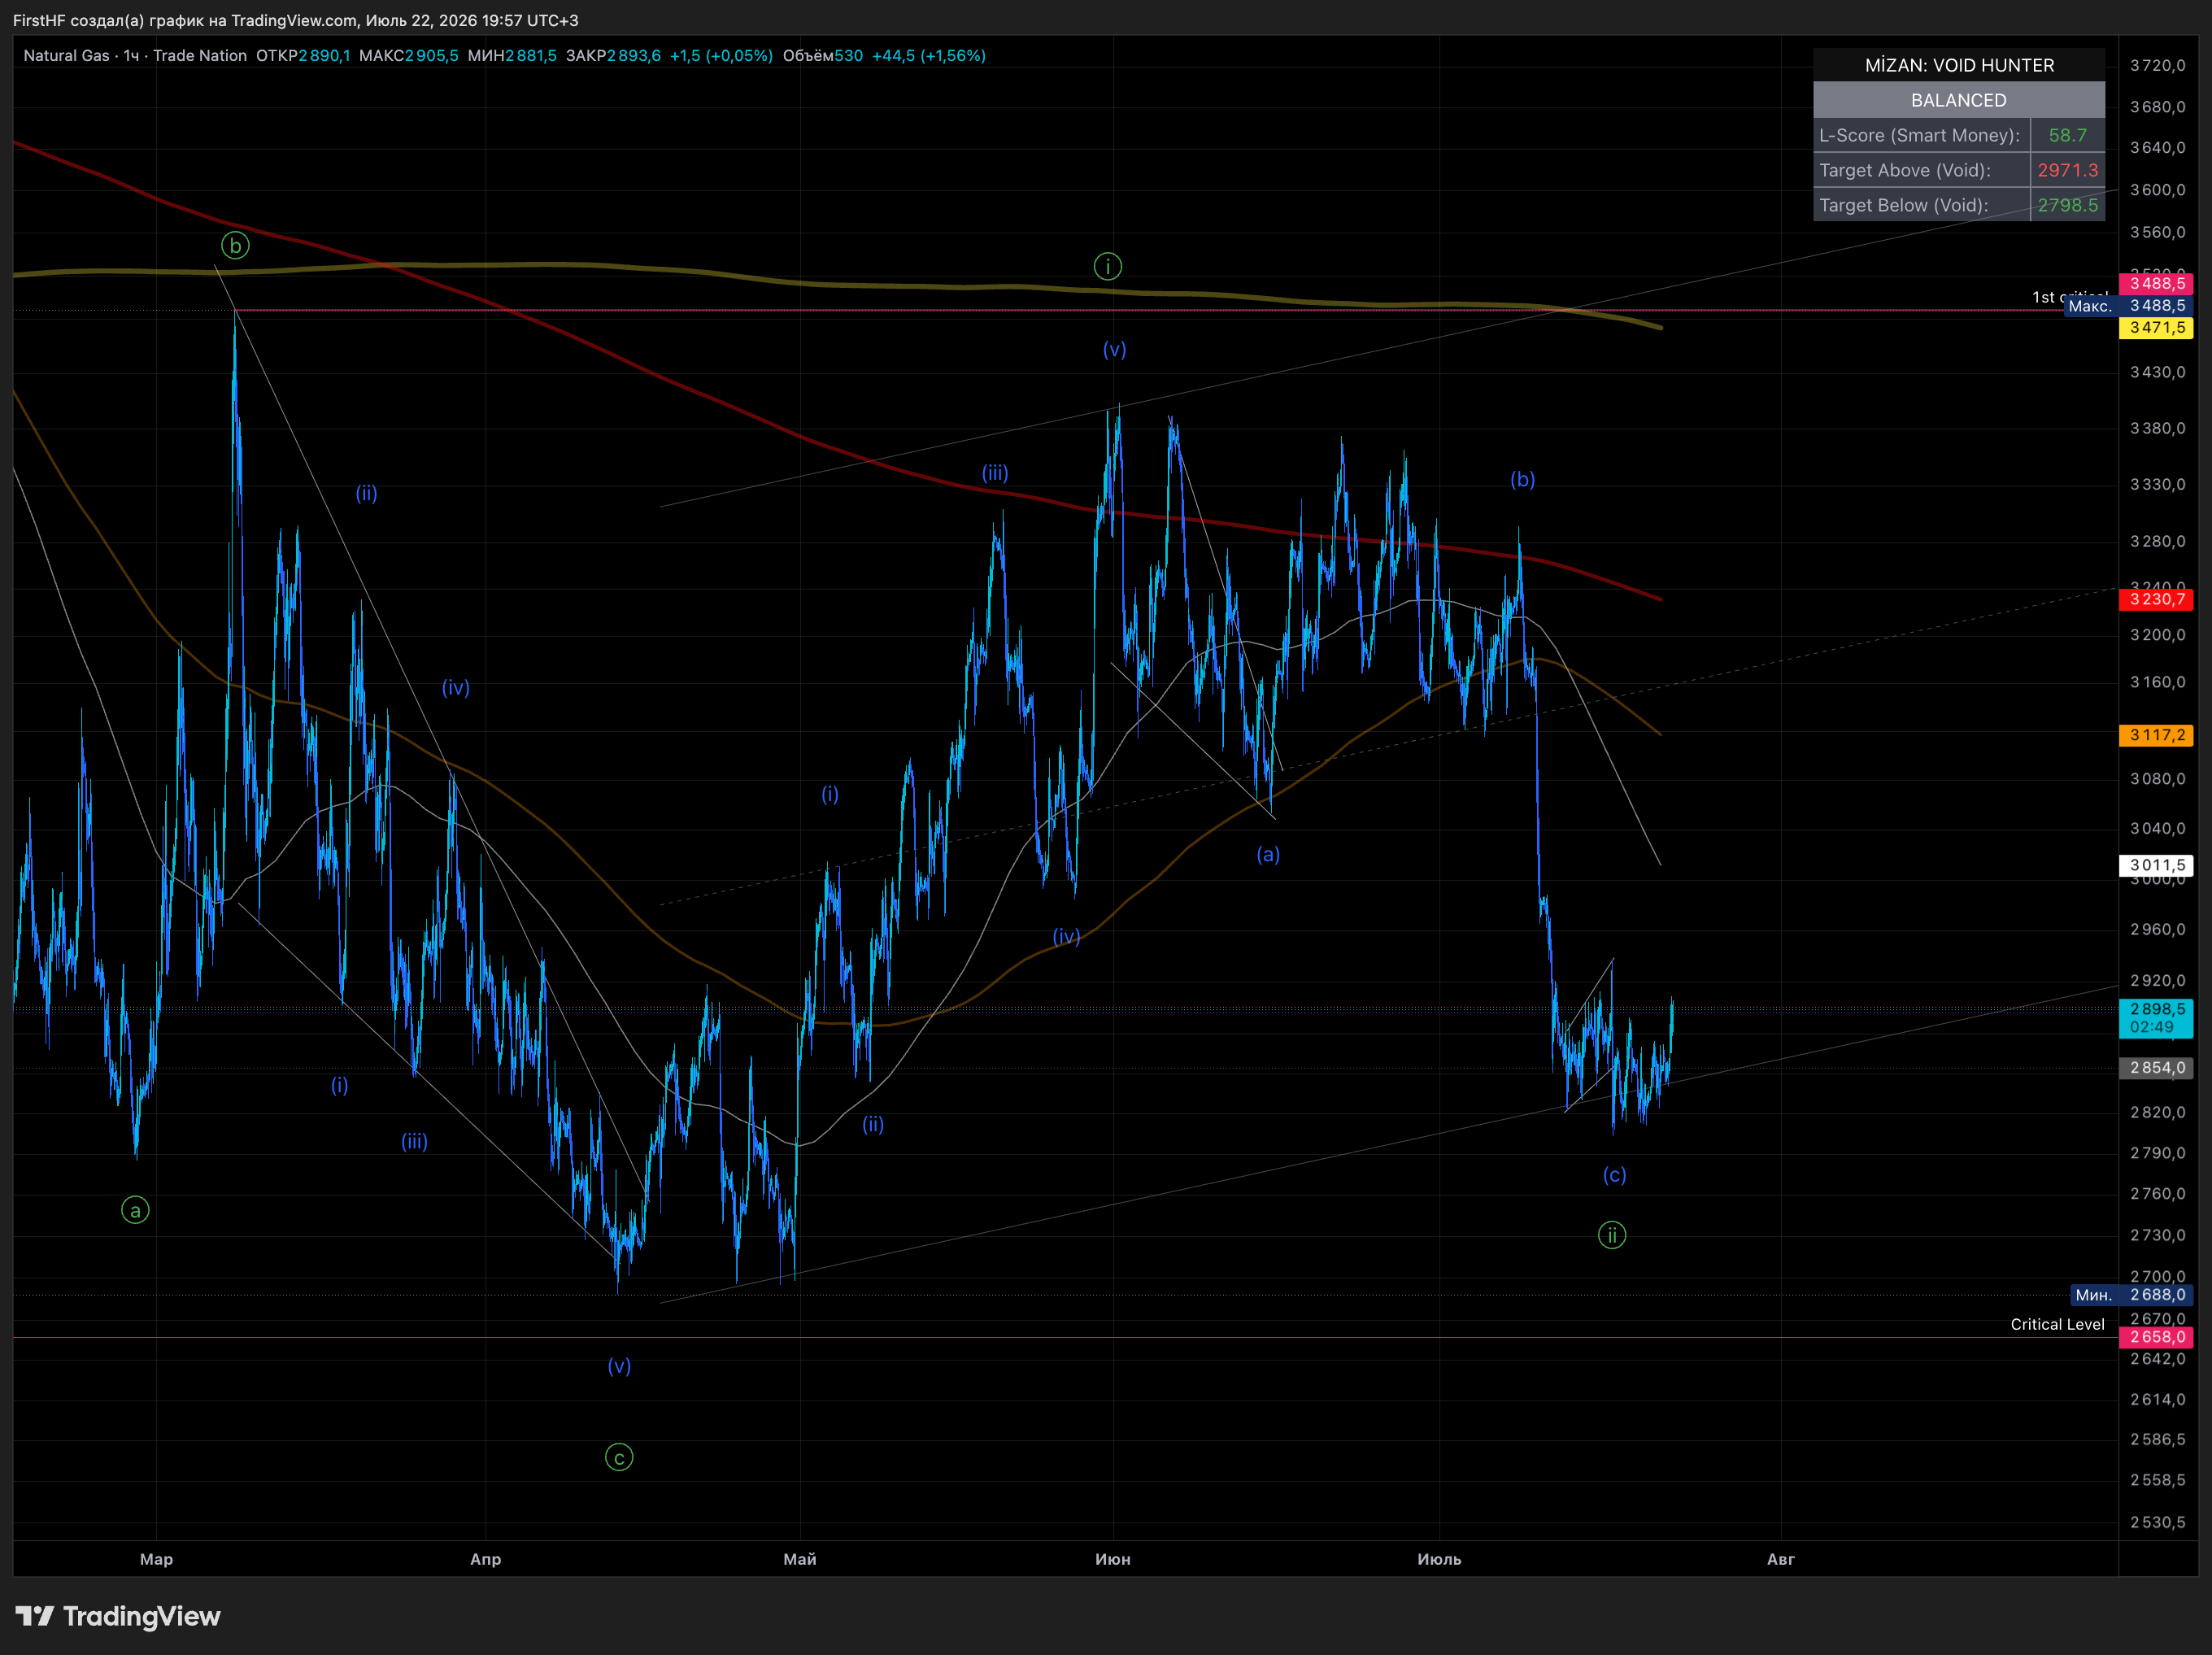Click the 'Авг' month on time axis

point(1781,1559)
